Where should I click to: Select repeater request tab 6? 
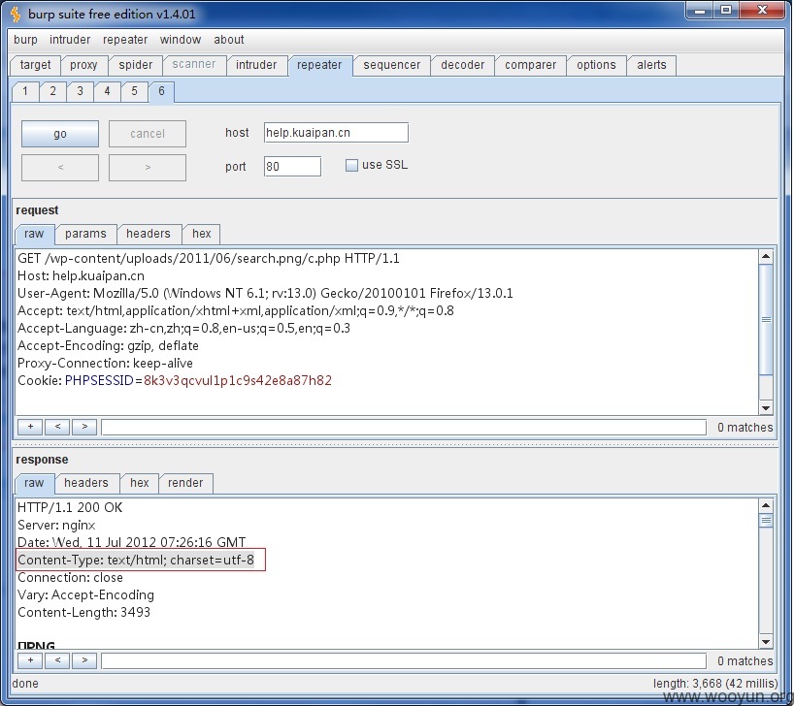click(x=161, y=92)
